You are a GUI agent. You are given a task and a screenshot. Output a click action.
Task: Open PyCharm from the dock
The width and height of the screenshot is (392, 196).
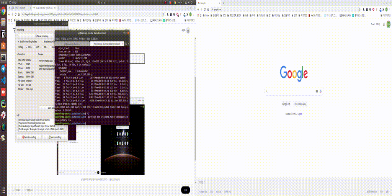point(3,103)
